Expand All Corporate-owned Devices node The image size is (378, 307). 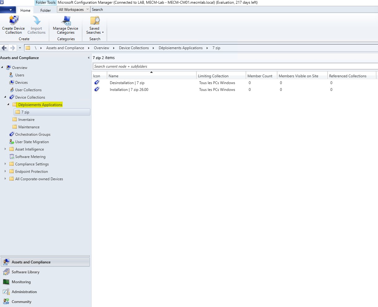(5, 179)
